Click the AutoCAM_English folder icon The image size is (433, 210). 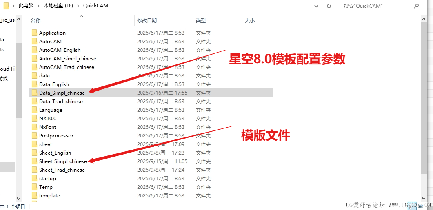[x=34, y=50]
